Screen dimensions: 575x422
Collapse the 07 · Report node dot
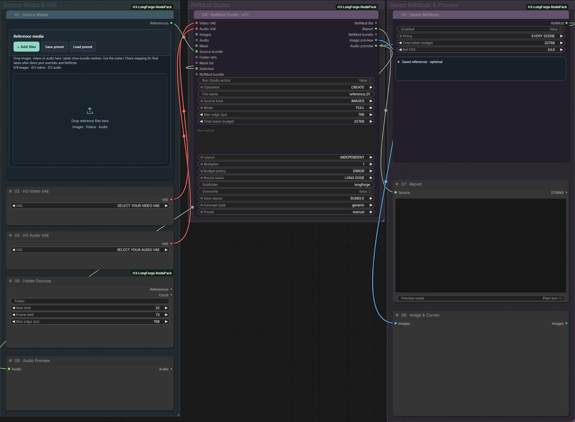[398, 184]
